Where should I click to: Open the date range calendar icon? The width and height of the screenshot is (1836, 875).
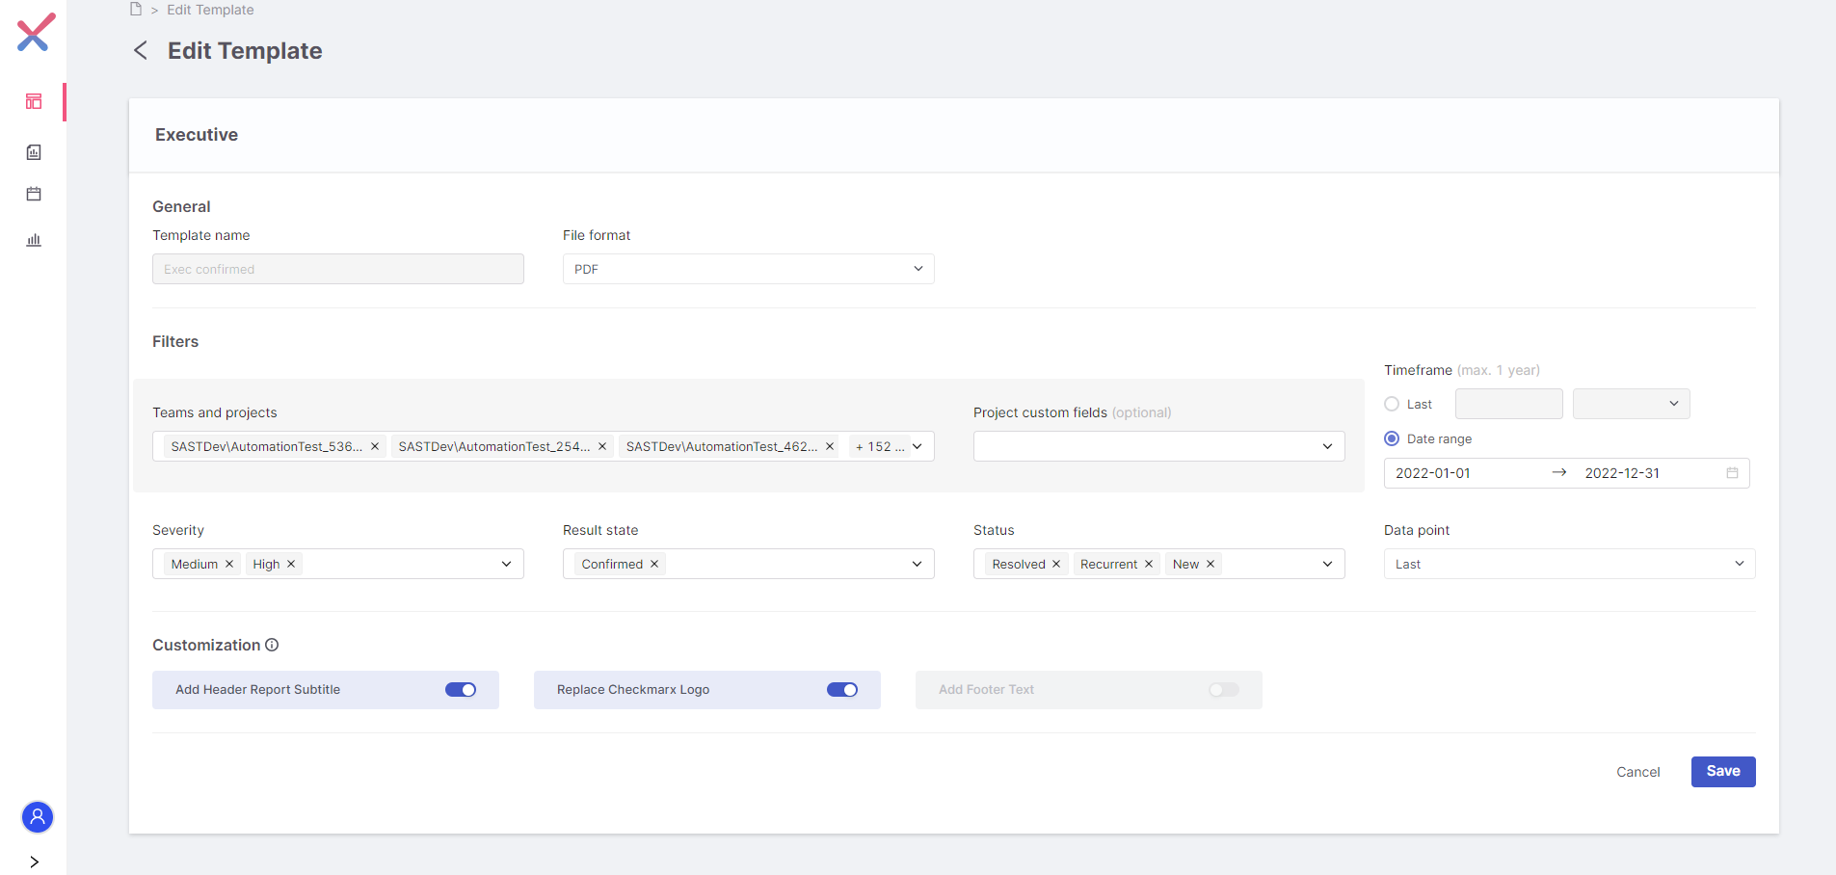tap(1732, 473)
